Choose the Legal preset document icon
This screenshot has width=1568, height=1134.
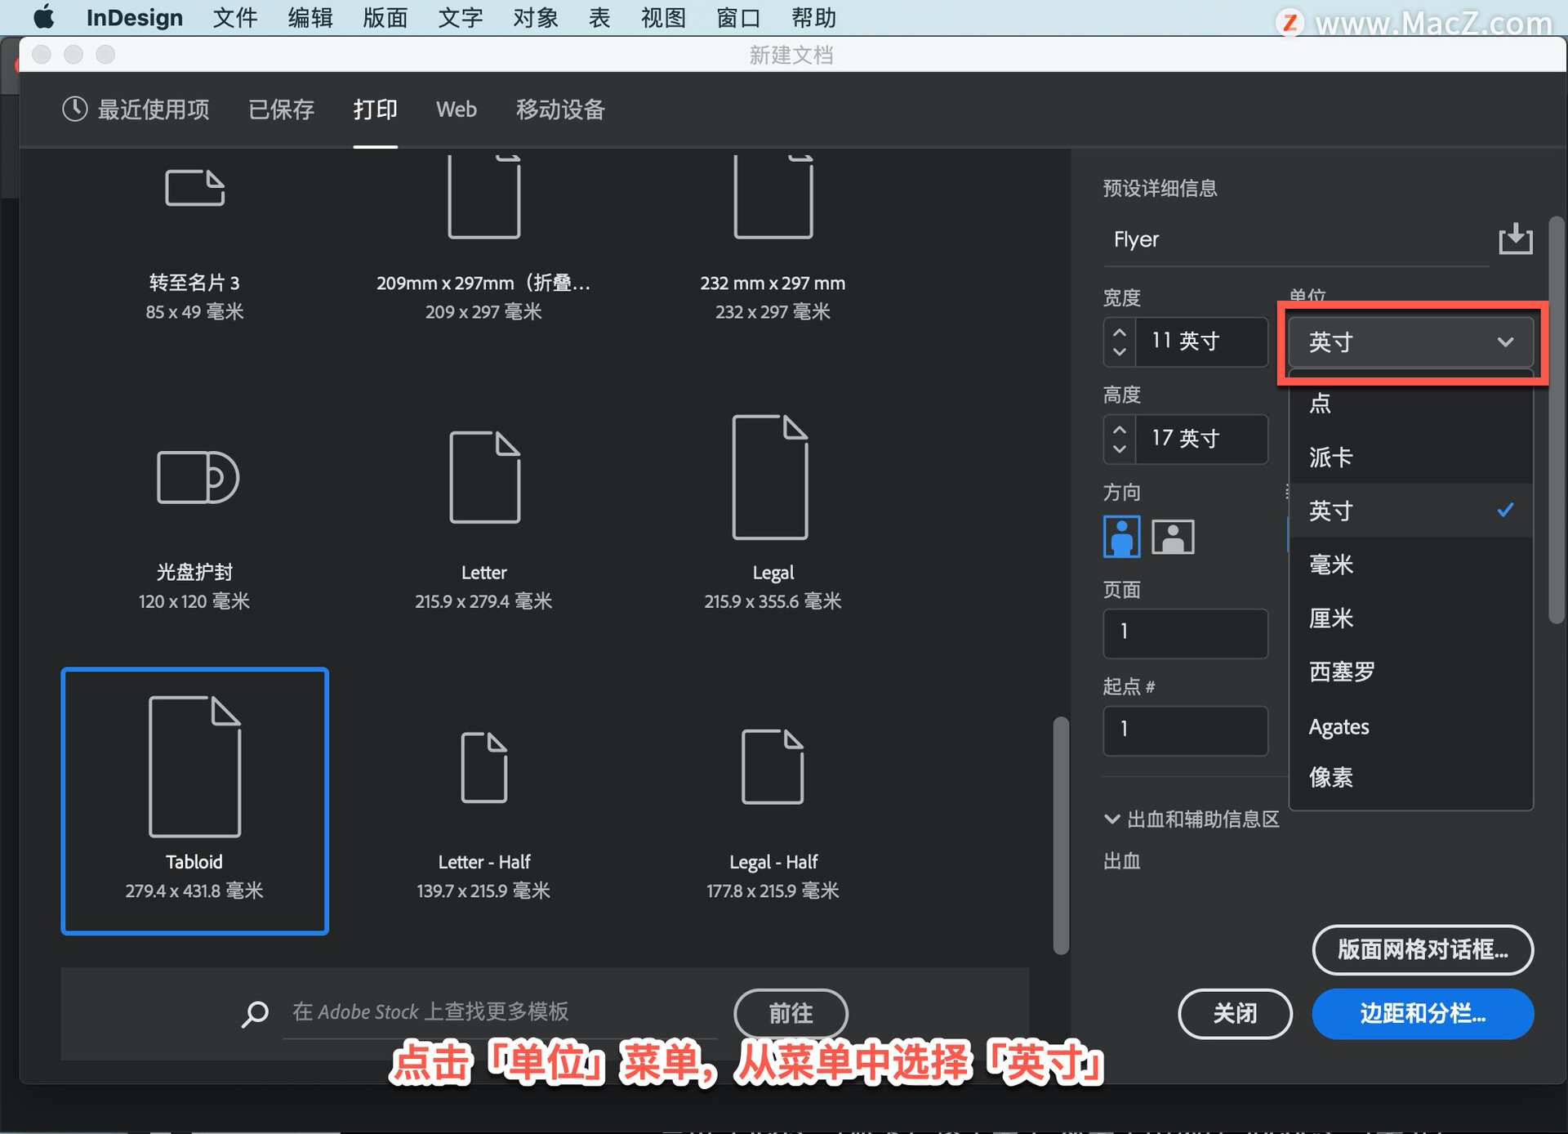coord(771,477)
